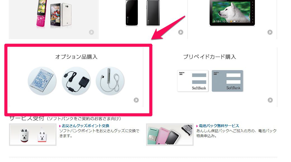Open お父さんグッズポイント交換 link

[x=85, y=126]
